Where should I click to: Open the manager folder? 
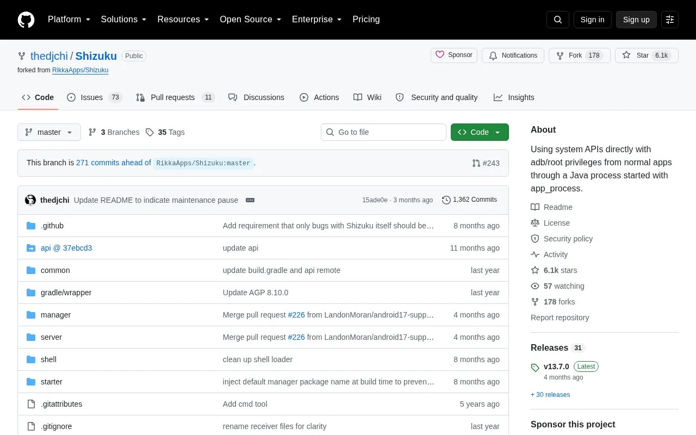pyautogui.click(x=55, y=315)
